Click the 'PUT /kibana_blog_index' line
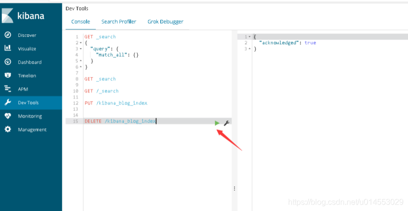The height and width of the screenshot is (211, 408). click(116, 103)
